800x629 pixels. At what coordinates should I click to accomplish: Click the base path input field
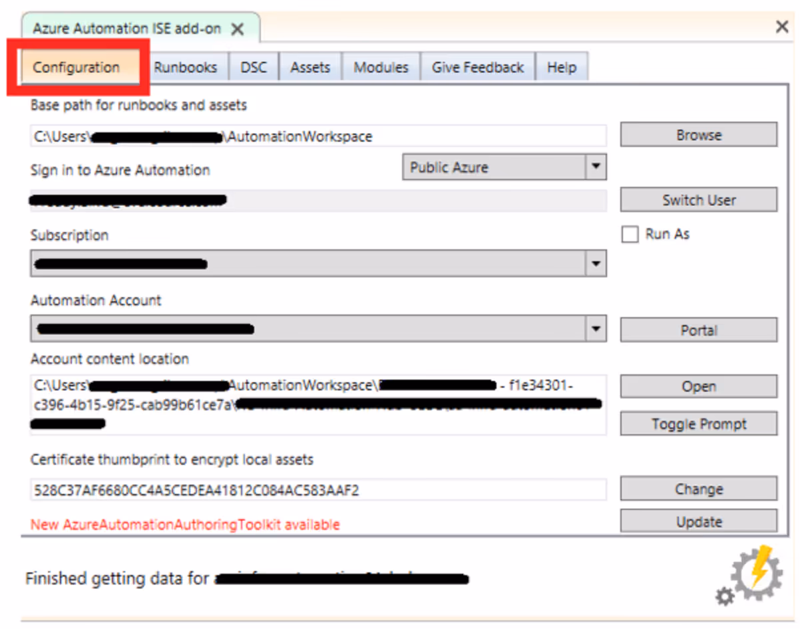tap(319, 136)
